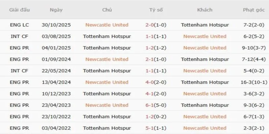Click the "Phạt góc" column header
The height and width of the screenshot is (134, 269).
point(254,10)
